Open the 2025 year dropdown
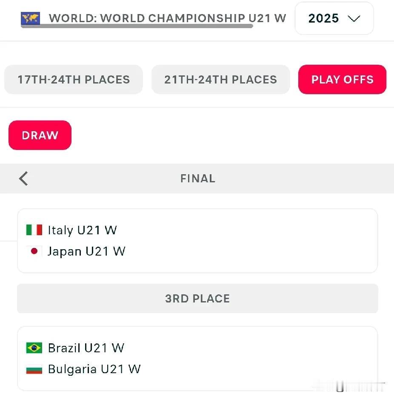The image size is (394, 400). coord(334,18)
